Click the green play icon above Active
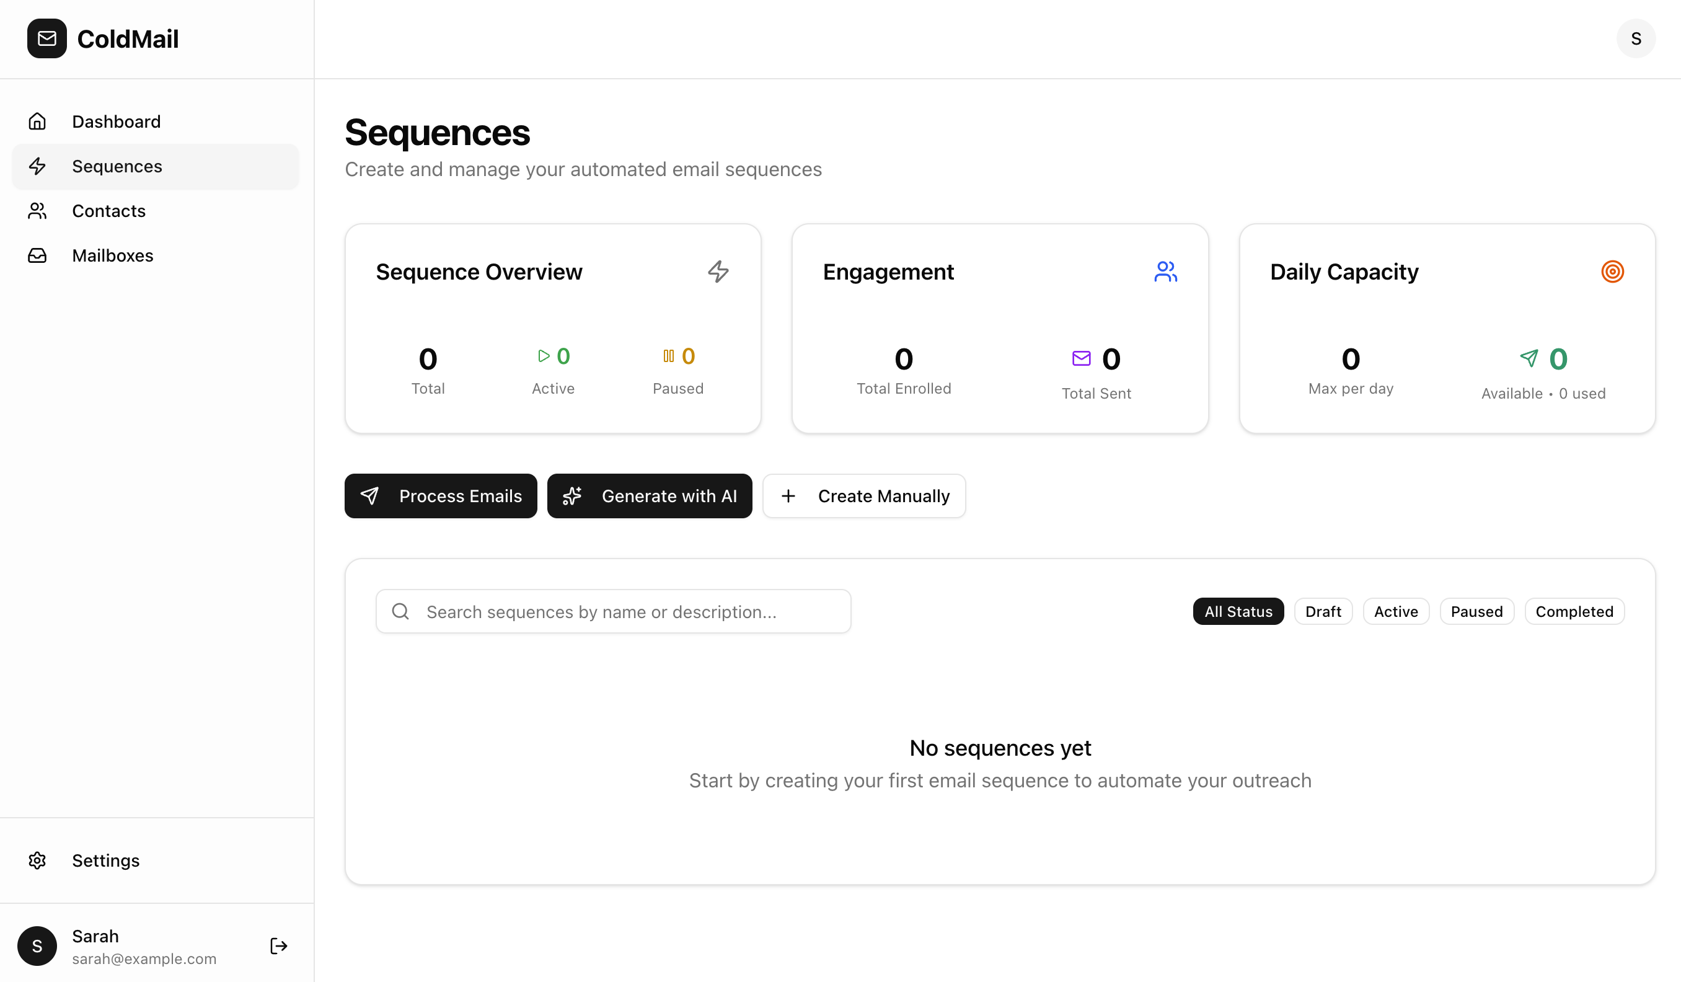The height and width of the screenshot is (982, 1681). tap(544, 356)
